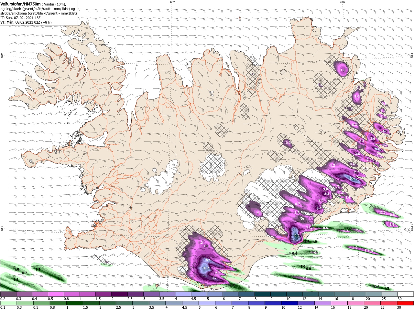The image size is (414, 310).
Task: Click the initial time line 'IT: Sun. 07. 02. 2021 18Z'
Action: [x=21, y=18]
